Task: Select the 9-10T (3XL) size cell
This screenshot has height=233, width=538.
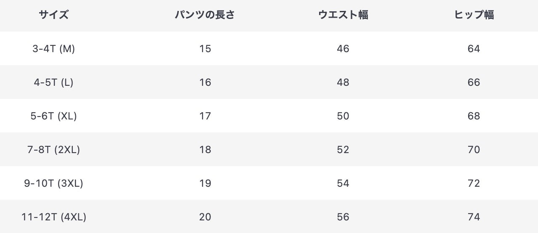Action: pyautogui.click(x=53, y=183)
